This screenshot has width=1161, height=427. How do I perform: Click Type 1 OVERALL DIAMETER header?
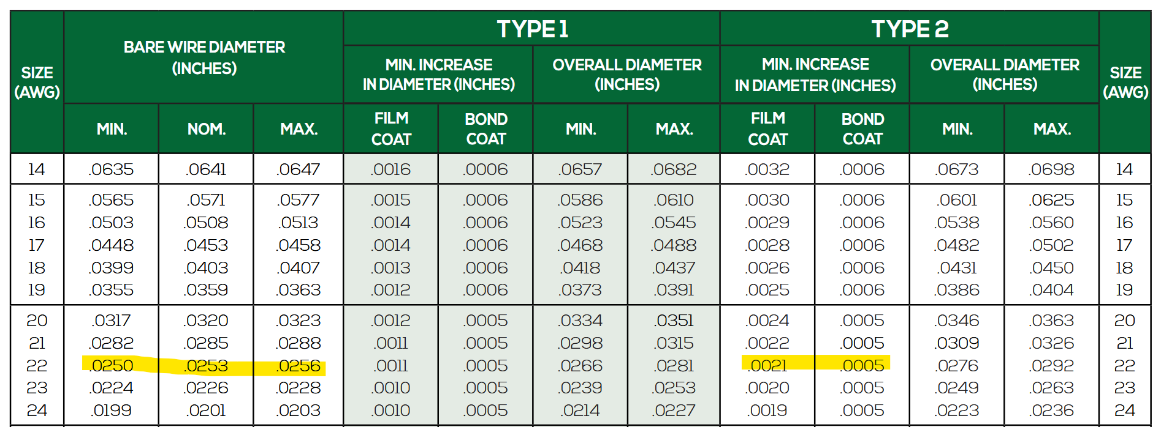(626, 74)
